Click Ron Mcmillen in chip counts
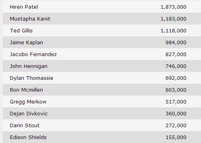Screen dimensions: 201x143 click(x=26, y=90)
